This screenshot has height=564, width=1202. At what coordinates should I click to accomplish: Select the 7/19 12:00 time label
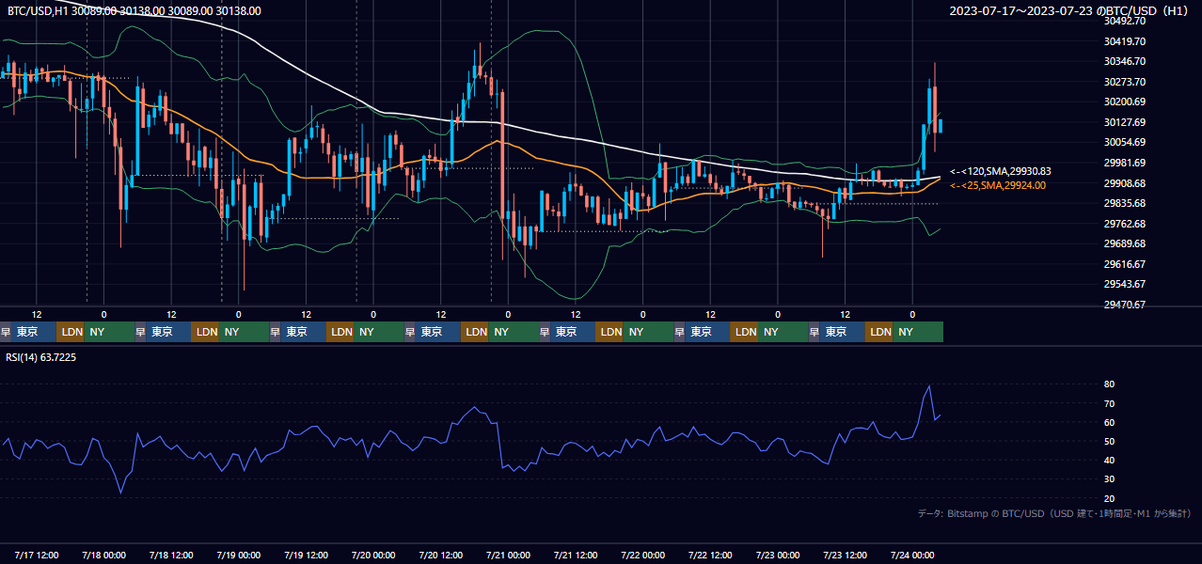click(x=306, y=555)
